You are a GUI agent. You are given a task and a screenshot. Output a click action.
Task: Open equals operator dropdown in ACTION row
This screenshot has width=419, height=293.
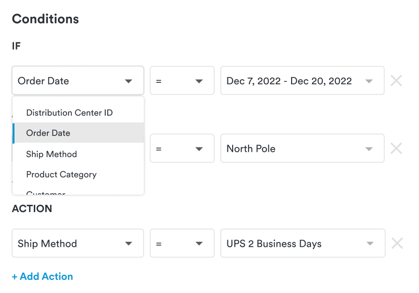pos(182,243)
